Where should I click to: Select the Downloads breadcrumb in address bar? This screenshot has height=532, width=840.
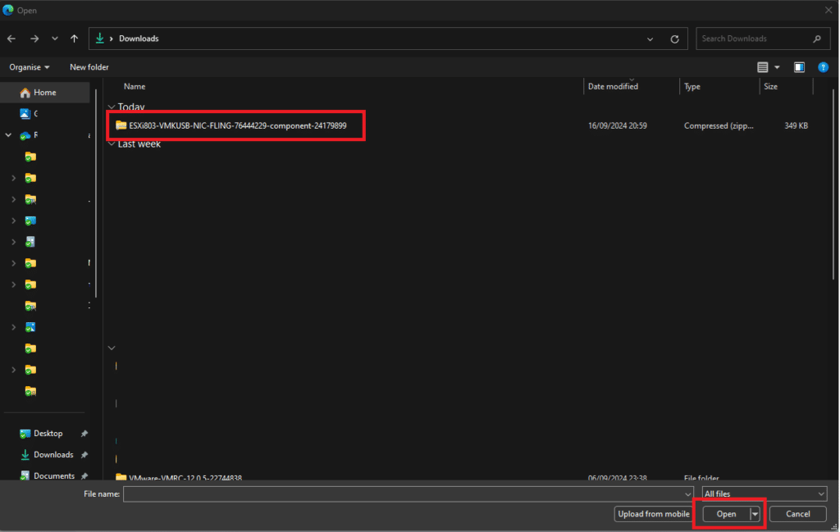click(x=139, y=39)
